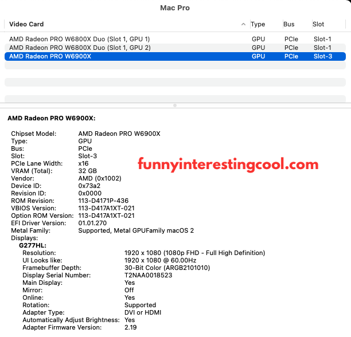
Task: Click the Main Display label
Action: (42, 283)
